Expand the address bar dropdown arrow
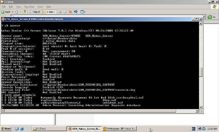This screenshot has height=132, width=219. tap(204, 17)
